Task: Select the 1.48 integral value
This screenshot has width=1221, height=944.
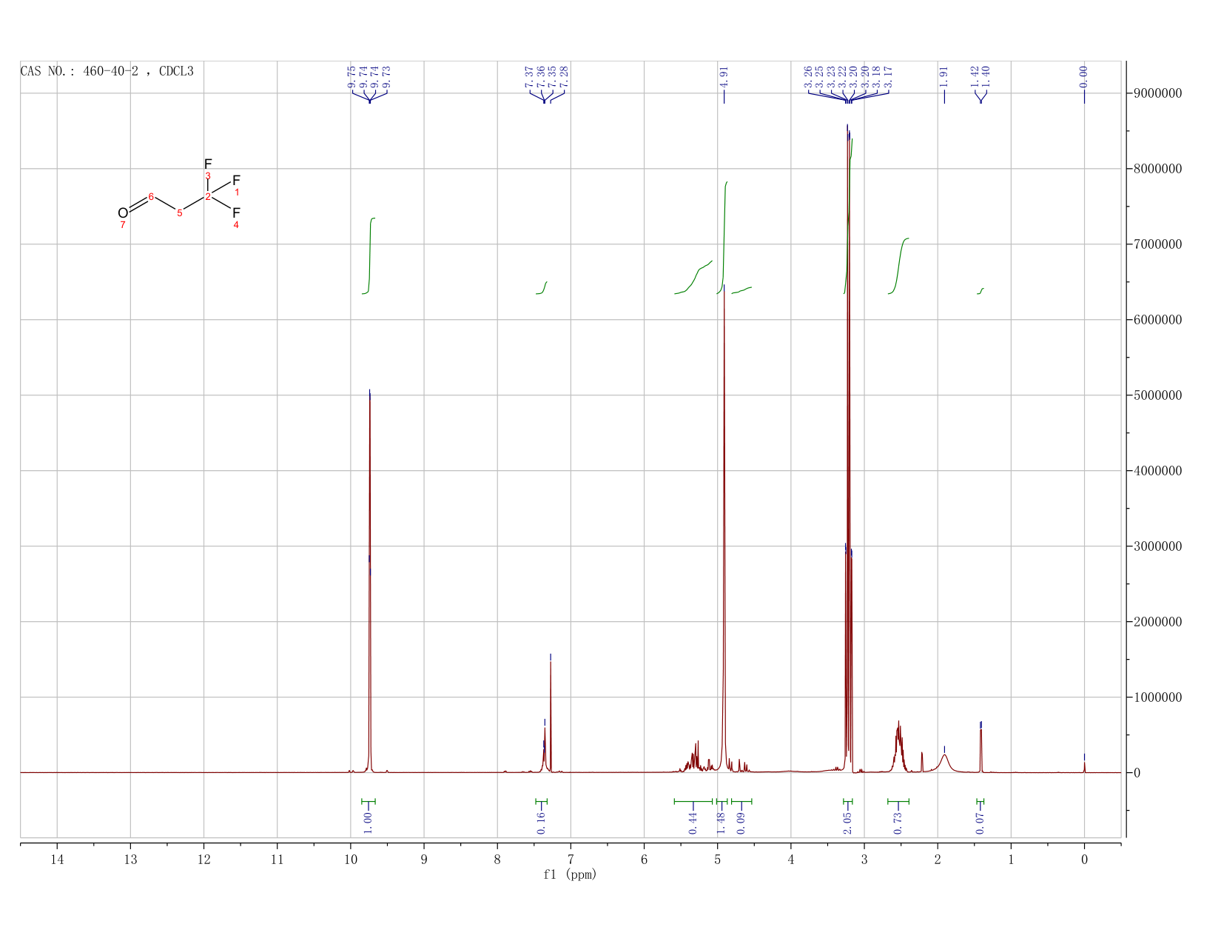Action: click(x=721, y=822)
